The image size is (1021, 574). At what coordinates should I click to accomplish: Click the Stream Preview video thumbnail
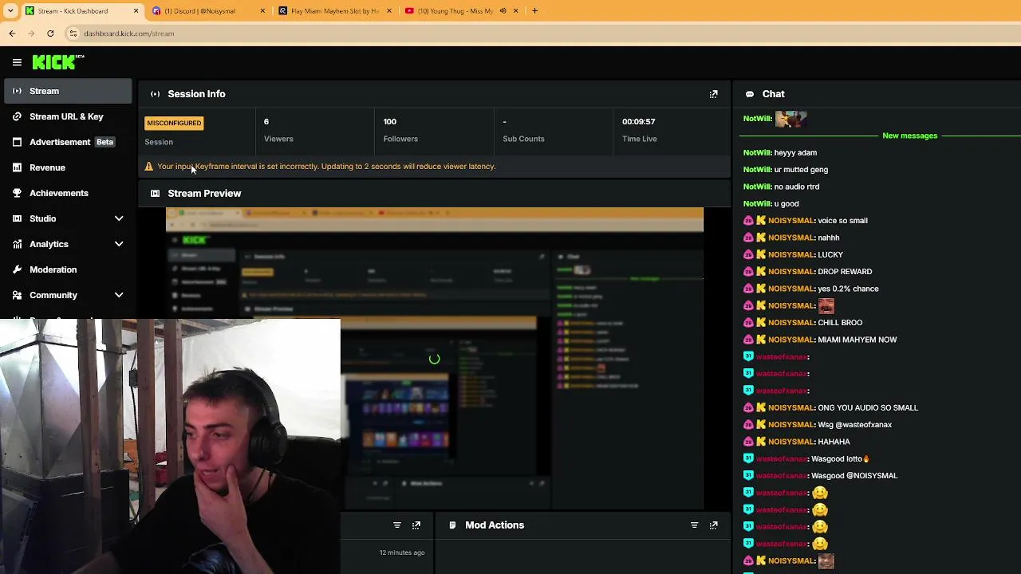[x=435, y=358]
